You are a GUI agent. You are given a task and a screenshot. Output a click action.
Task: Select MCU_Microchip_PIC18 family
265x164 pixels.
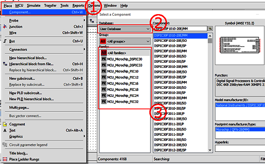(125, 90)
